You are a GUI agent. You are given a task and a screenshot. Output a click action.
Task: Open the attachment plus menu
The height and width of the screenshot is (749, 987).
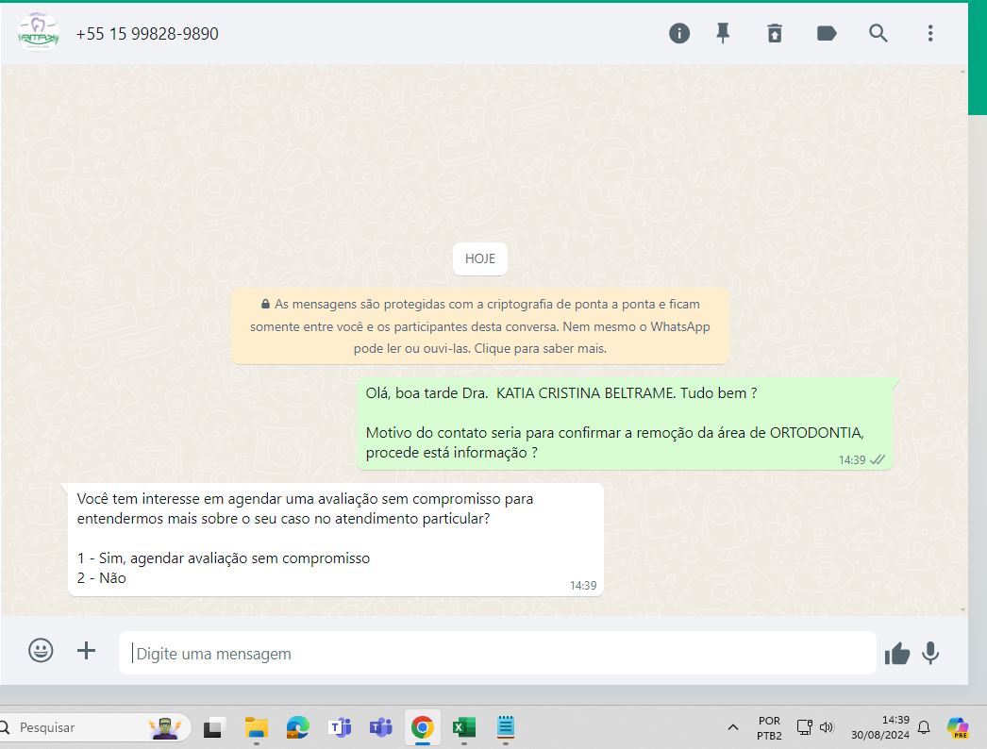click(x=86, y=650)
